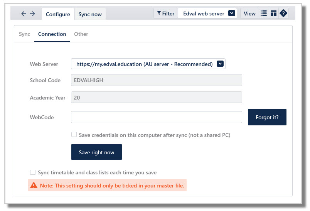This screenshot has width=310, height=211.
Task: Go back with the left arrow icon
Action: tap(24, 14)
